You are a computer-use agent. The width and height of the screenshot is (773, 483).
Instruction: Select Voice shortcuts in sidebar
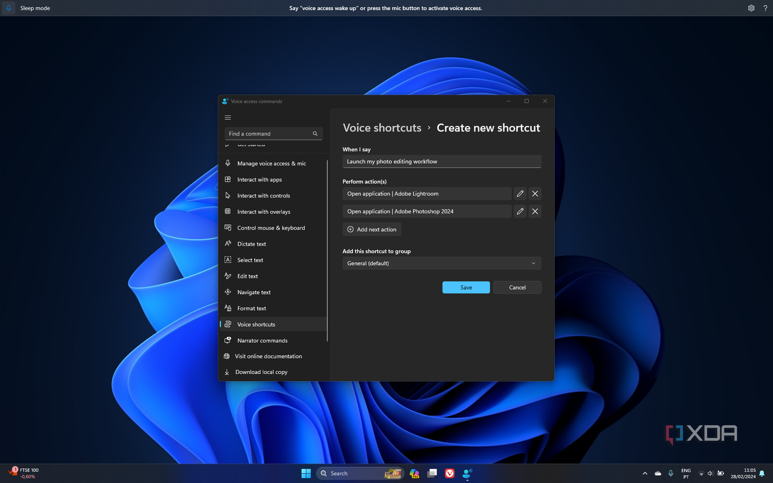coord(273,324)
